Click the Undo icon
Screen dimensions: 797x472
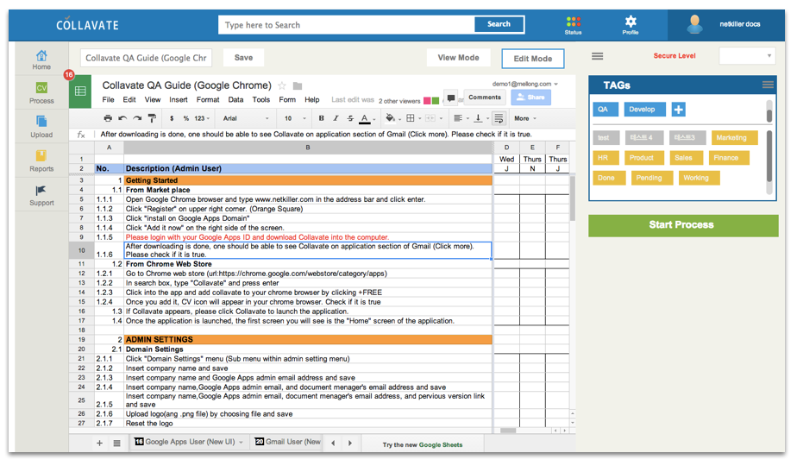(122, 118)
